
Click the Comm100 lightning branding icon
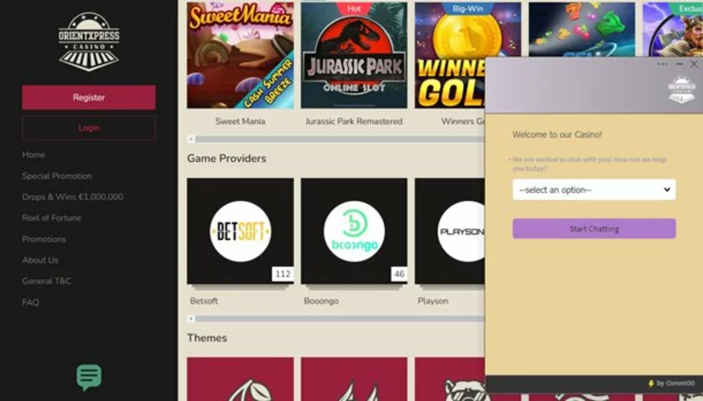(651, 383)
